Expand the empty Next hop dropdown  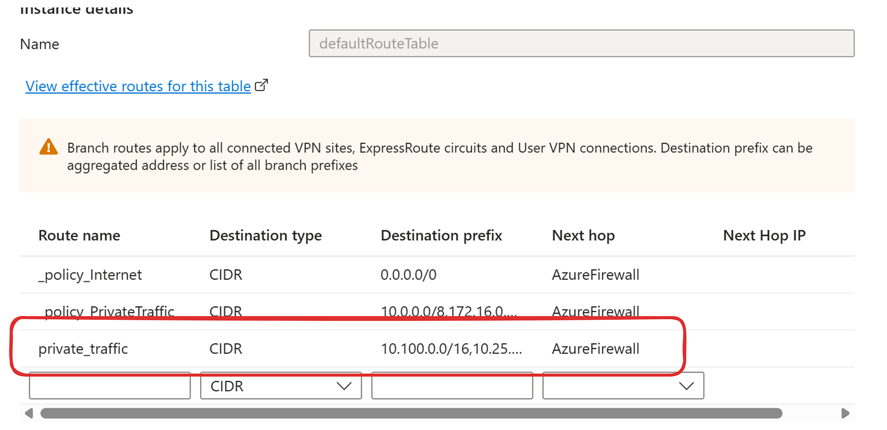coord(623,386)
